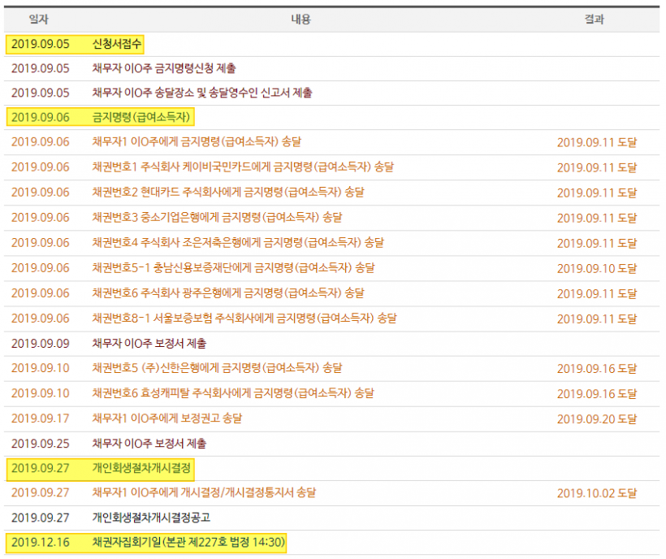Open 채권번호5-1 충남신용보증재단 송달 link
Image resolution: width=666 pixels, height=559 pixels.
pos(234,268)
